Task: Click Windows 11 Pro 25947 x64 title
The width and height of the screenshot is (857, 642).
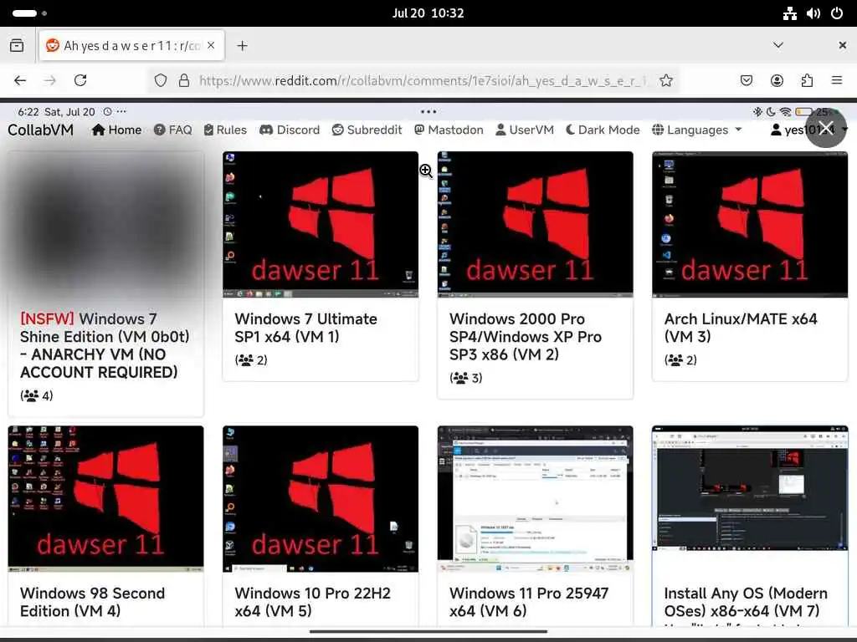Action: click(529, 602)
